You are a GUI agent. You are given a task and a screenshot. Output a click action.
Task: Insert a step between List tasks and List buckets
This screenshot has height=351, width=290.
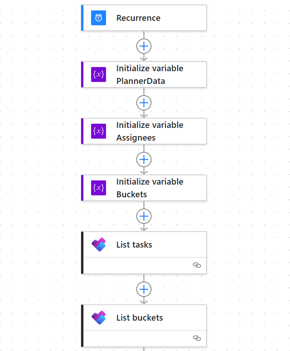144,289
